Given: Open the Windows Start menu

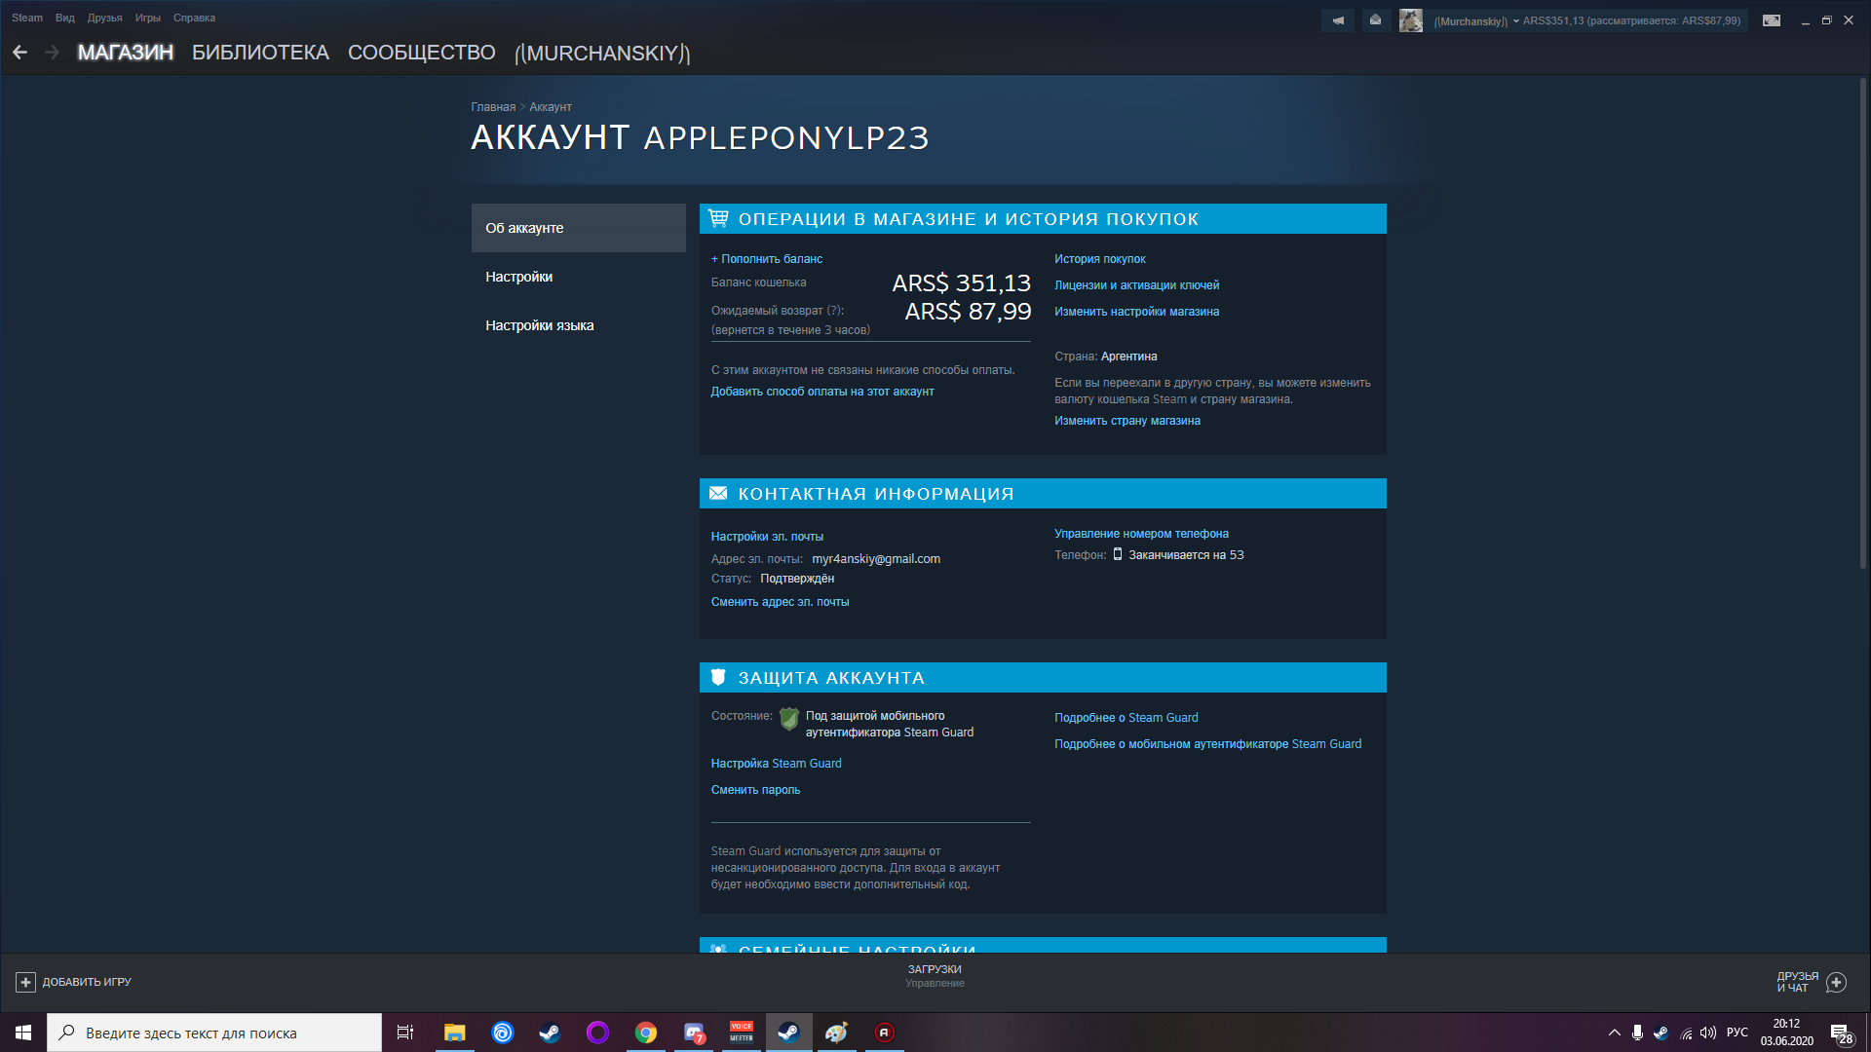Looking at the screenshot, I should coord(23,1033).
